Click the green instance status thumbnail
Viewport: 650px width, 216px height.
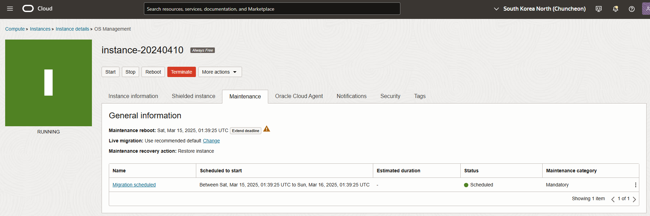point(49,83)
